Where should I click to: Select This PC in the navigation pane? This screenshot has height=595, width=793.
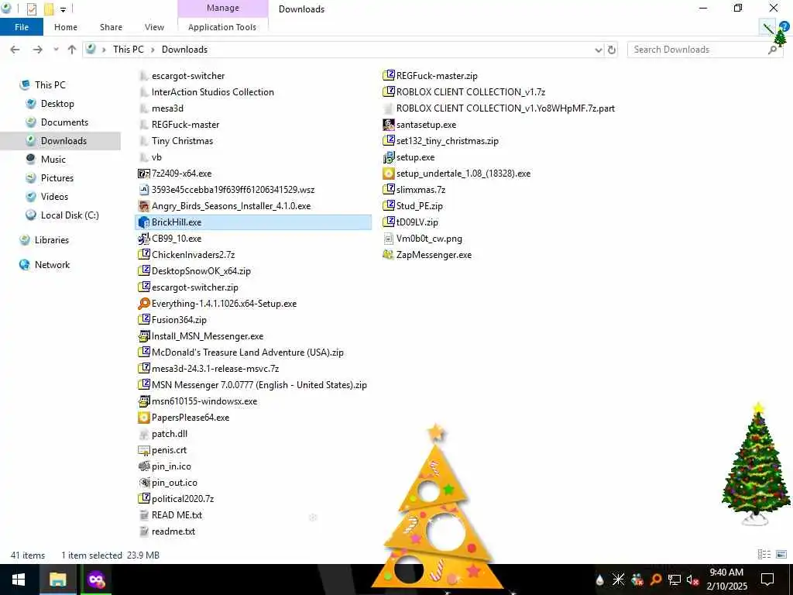point(50,85)
